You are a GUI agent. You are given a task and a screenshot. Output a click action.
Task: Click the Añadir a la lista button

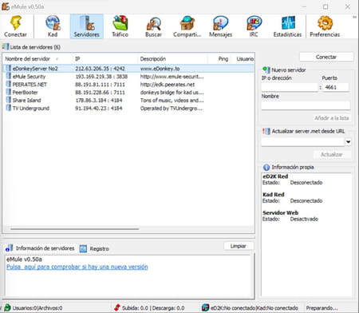[332, 118]
